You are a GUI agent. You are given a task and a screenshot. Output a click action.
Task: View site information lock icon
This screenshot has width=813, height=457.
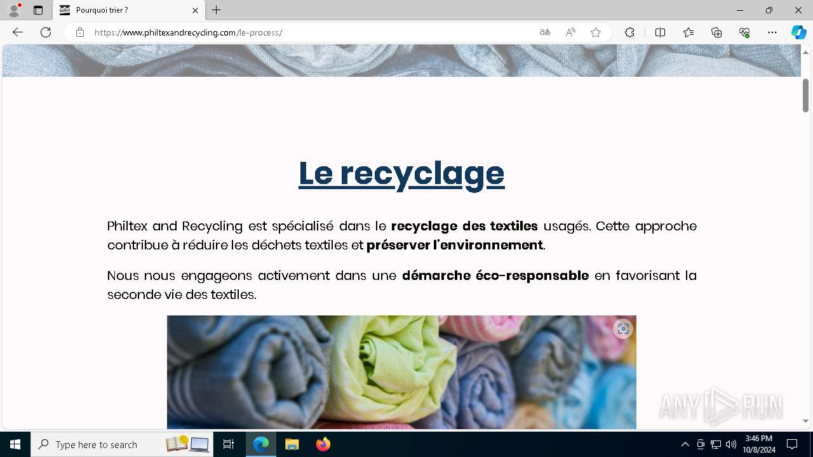80,32
